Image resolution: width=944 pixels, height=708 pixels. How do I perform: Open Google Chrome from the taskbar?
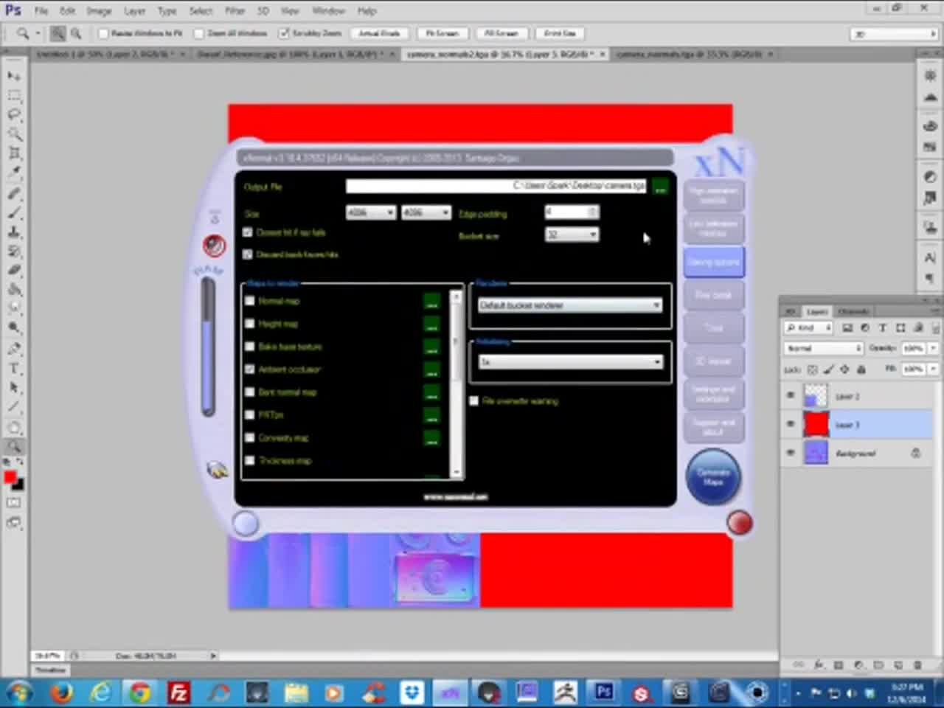(139, 693)
